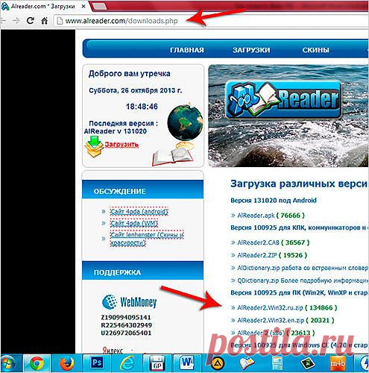Click the globe image in welcome panel
369x373 pixels.
(185, 123)
